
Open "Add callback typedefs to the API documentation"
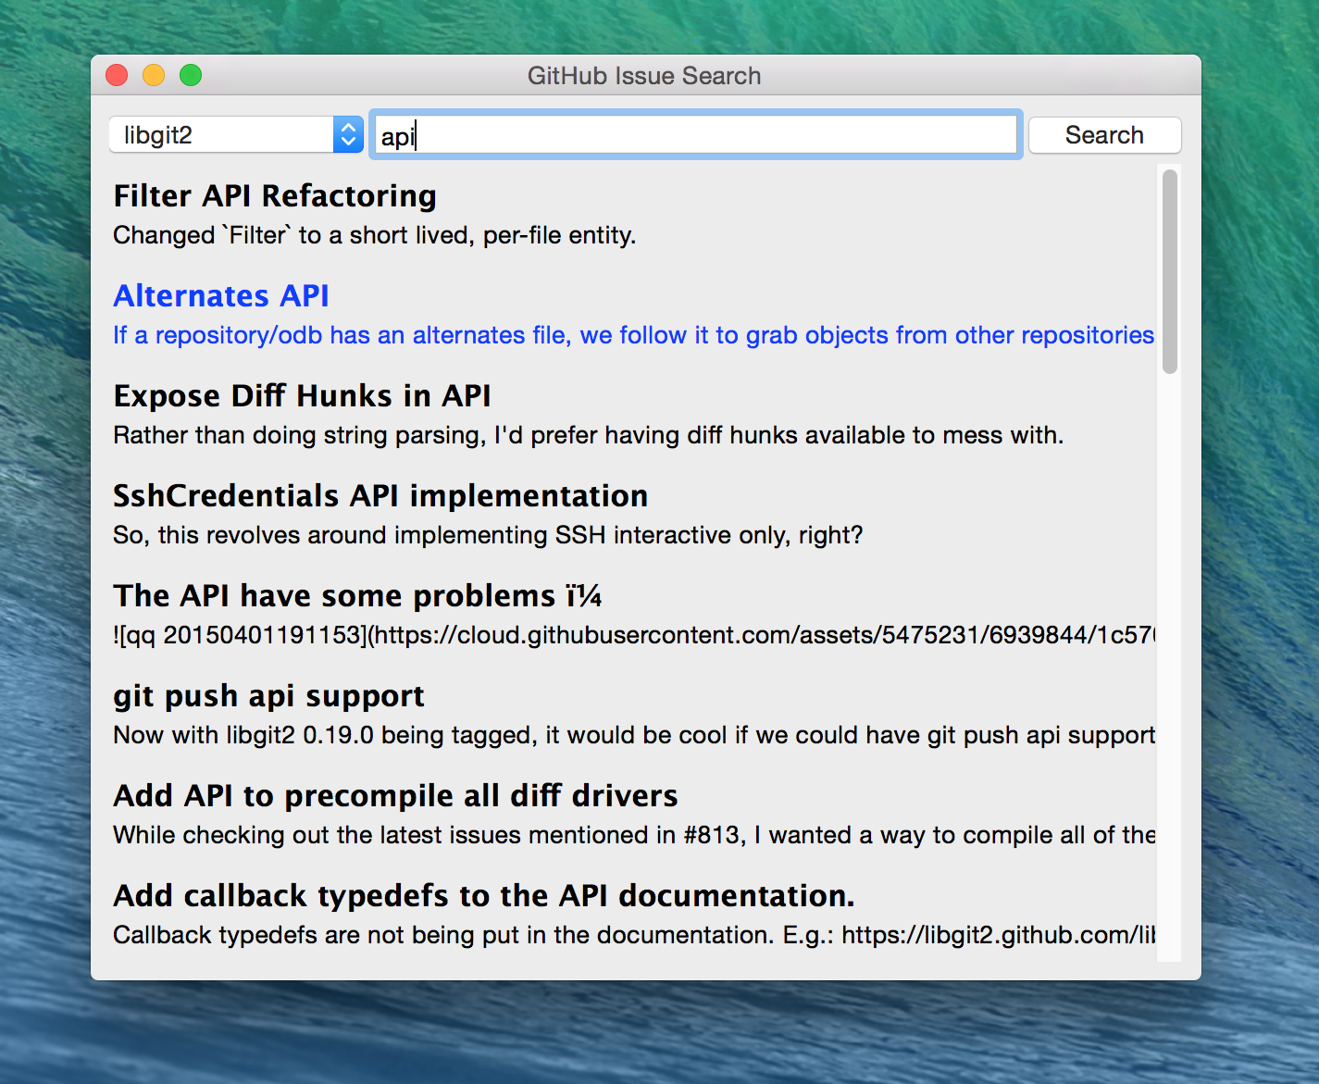click(x=483, y=896)
